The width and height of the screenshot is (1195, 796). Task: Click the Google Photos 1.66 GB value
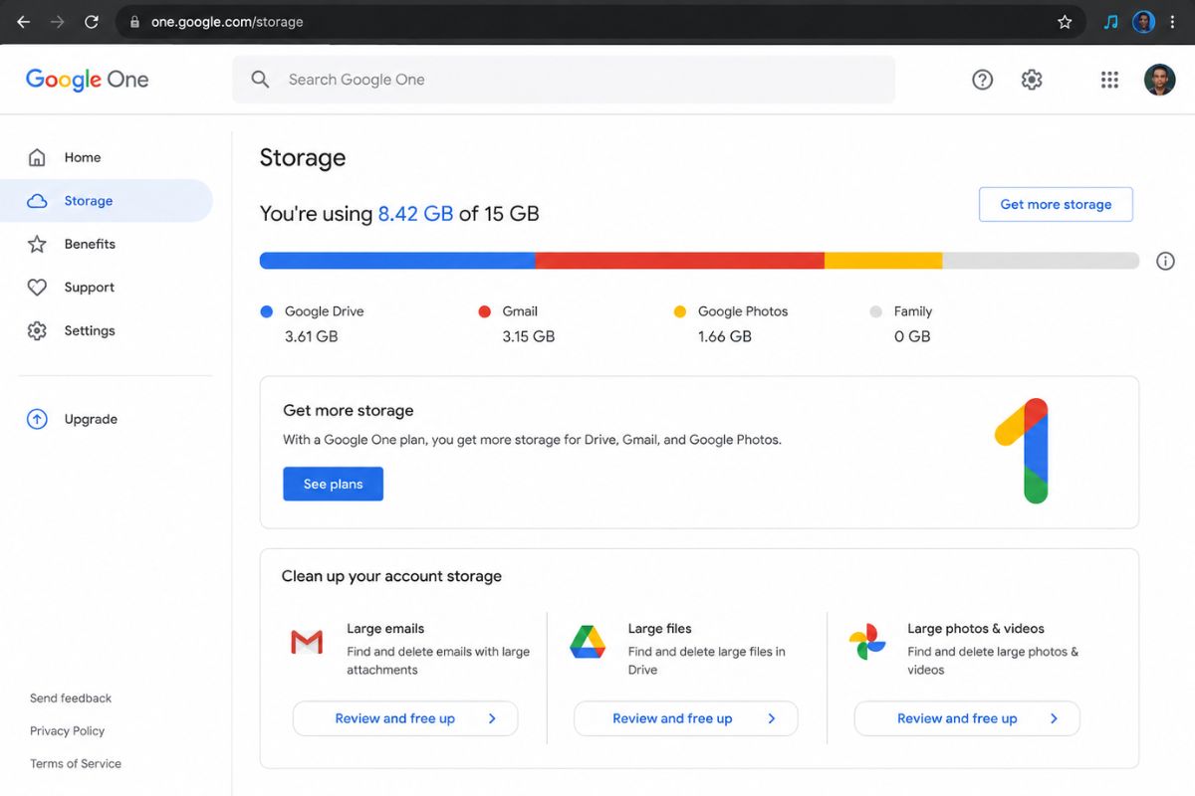pos(725,336)
